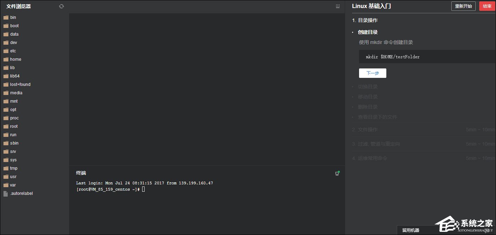Refresh the file browser list

pos(61,6)
